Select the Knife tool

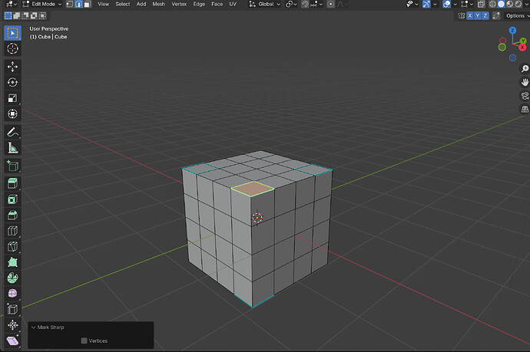tap(12, 246)
